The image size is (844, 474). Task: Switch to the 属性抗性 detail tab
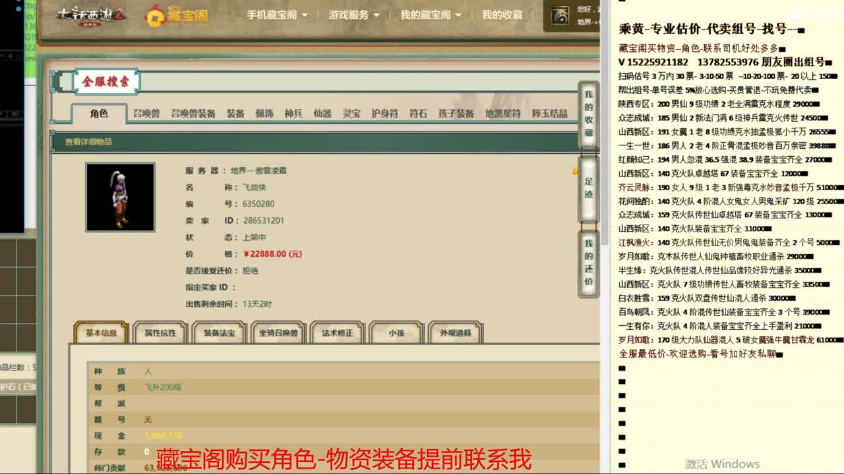(160, 332)
